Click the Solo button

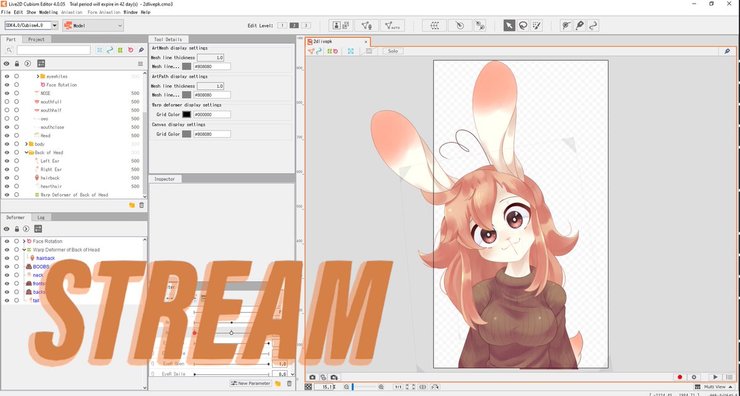pos(392,51)
